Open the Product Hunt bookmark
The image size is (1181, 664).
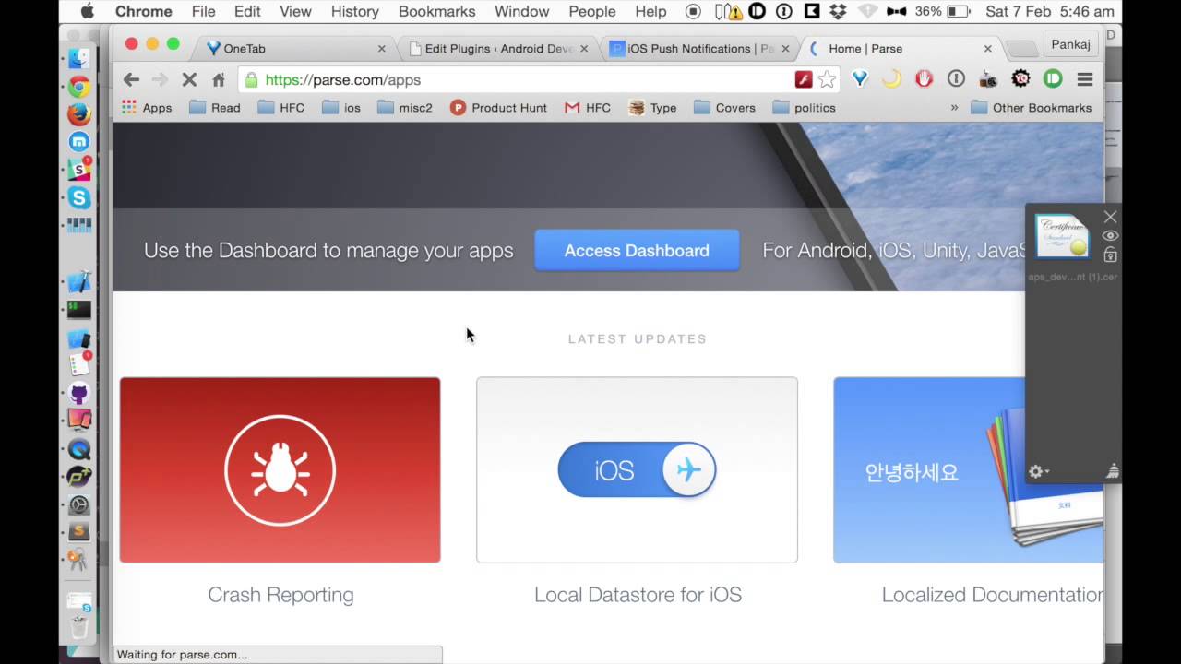498,108
